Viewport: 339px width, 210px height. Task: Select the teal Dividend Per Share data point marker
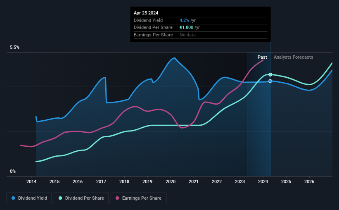point(270,74)
